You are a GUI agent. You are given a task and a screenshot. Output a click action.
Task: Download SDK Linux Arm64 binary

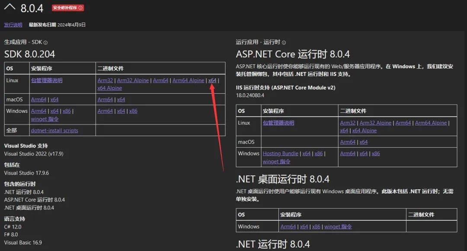(x=160, y=80)
